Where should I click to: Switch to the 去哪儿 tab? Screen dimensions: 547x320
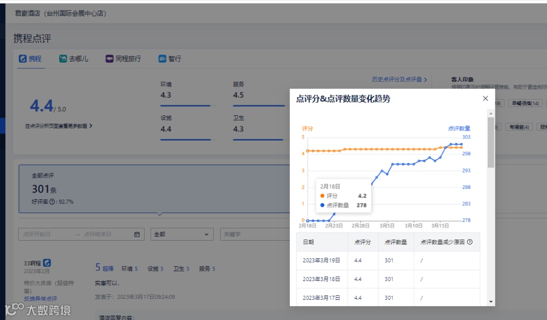click(73, 59)
